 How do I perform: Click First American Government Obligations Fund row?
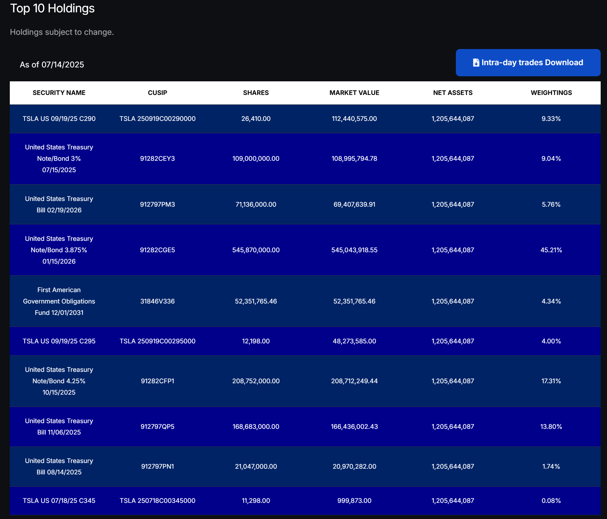59,301
